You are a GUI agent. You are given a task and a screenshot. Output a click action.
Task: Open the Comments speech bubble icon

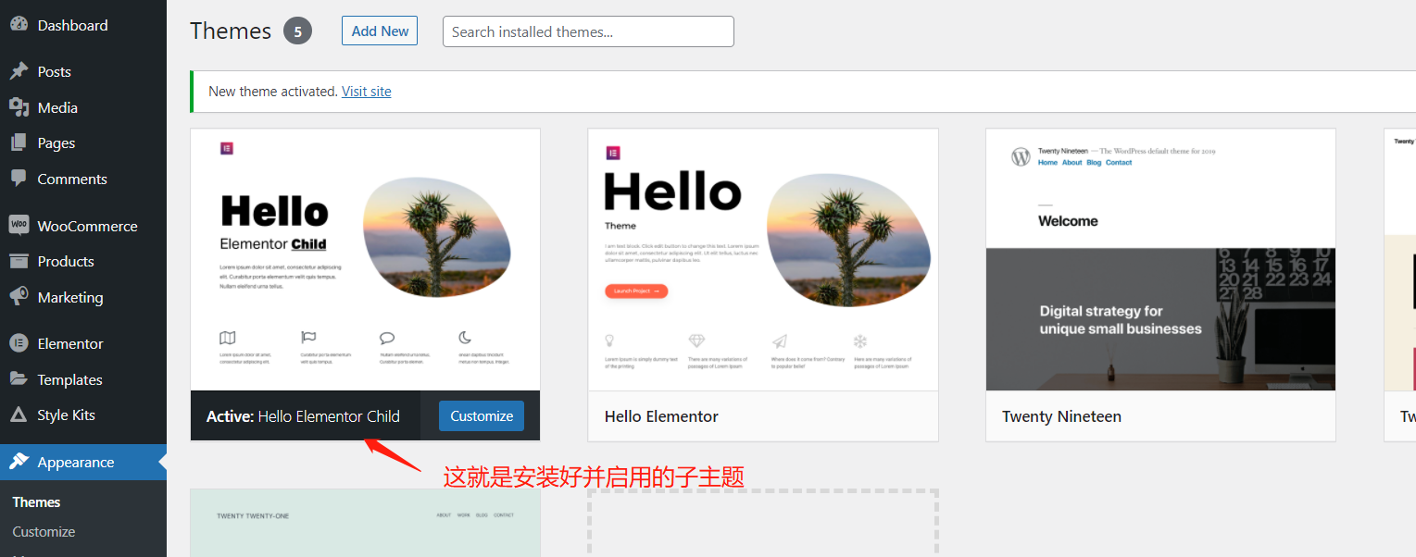(19, 179)
